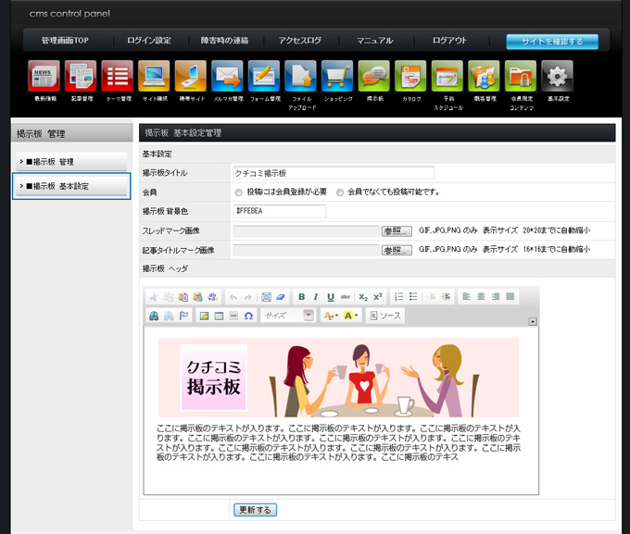The height and width of the screenshot is (534, 630).
Task: Apply underline formatting in the editor
Action: coord(331,296)
